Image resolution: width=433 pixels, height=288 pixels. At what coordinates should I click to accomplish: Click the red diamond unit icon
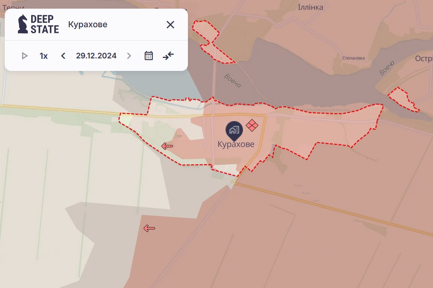(x=252, y=125)
